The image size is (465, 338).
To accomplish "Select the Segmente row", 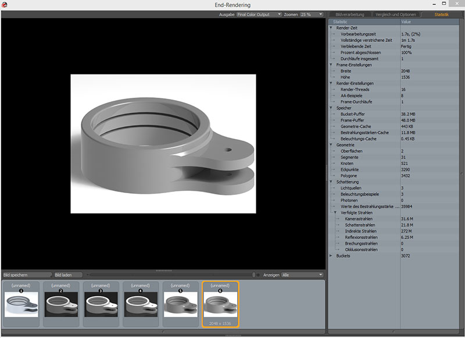I will tap(394, 157).
